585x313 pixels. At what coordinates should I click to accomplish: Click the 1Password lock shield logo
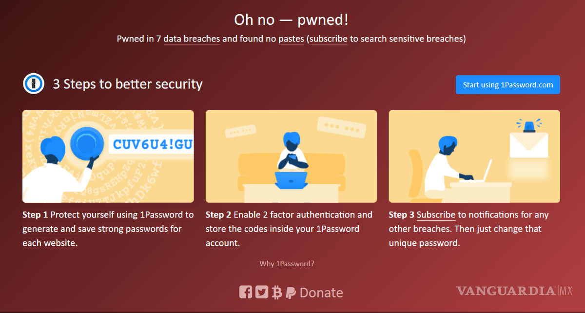33,83
